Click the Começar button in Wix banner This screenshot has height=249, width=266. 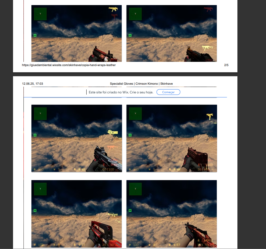[x=168, y=92]
